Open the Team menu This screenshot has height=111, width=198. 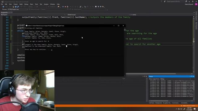(32, 4)
